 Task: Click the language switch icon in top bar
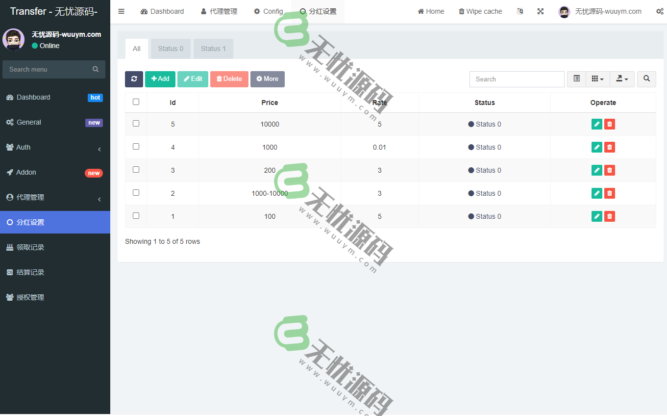click(519, 11)
